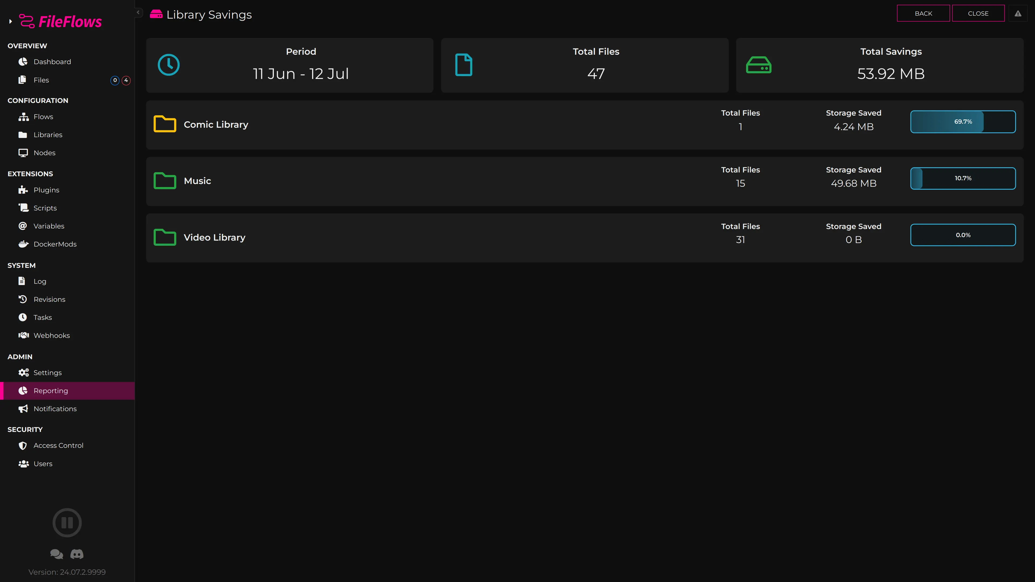Select the Video Library name
This screenshot has height=582, width=1035.
coord(215,237)
